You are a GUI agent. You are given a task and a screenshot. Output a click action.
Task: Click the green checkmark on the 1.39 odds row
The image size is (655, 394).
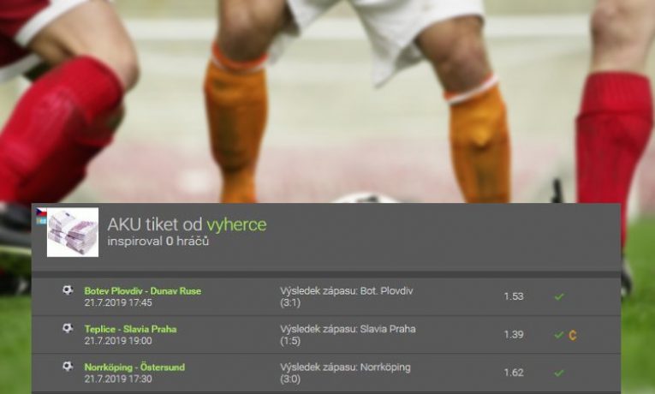(559, 335)
